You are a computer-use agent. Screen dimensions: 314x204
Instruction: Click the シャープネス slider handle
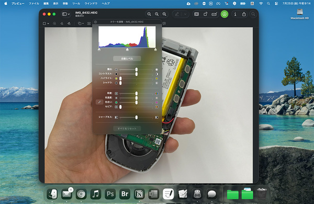pos(137,117)
